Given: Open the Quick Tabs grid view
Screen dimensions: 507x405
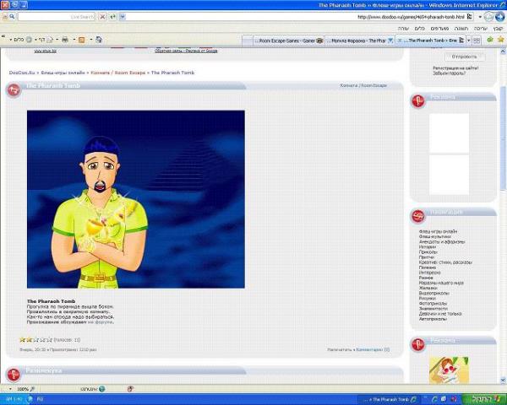Looking at the screenshot, I should coord(477,40).
